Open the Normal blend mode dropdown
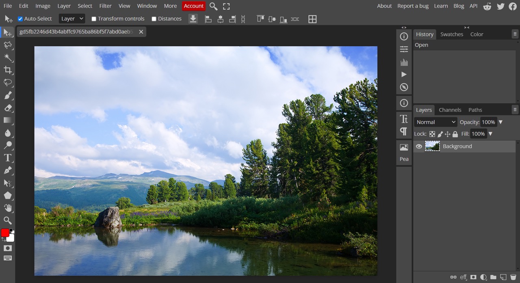Image resolution: width=520 pixels, height=283 pixels. pyautogui.click(x=435, y=122)
